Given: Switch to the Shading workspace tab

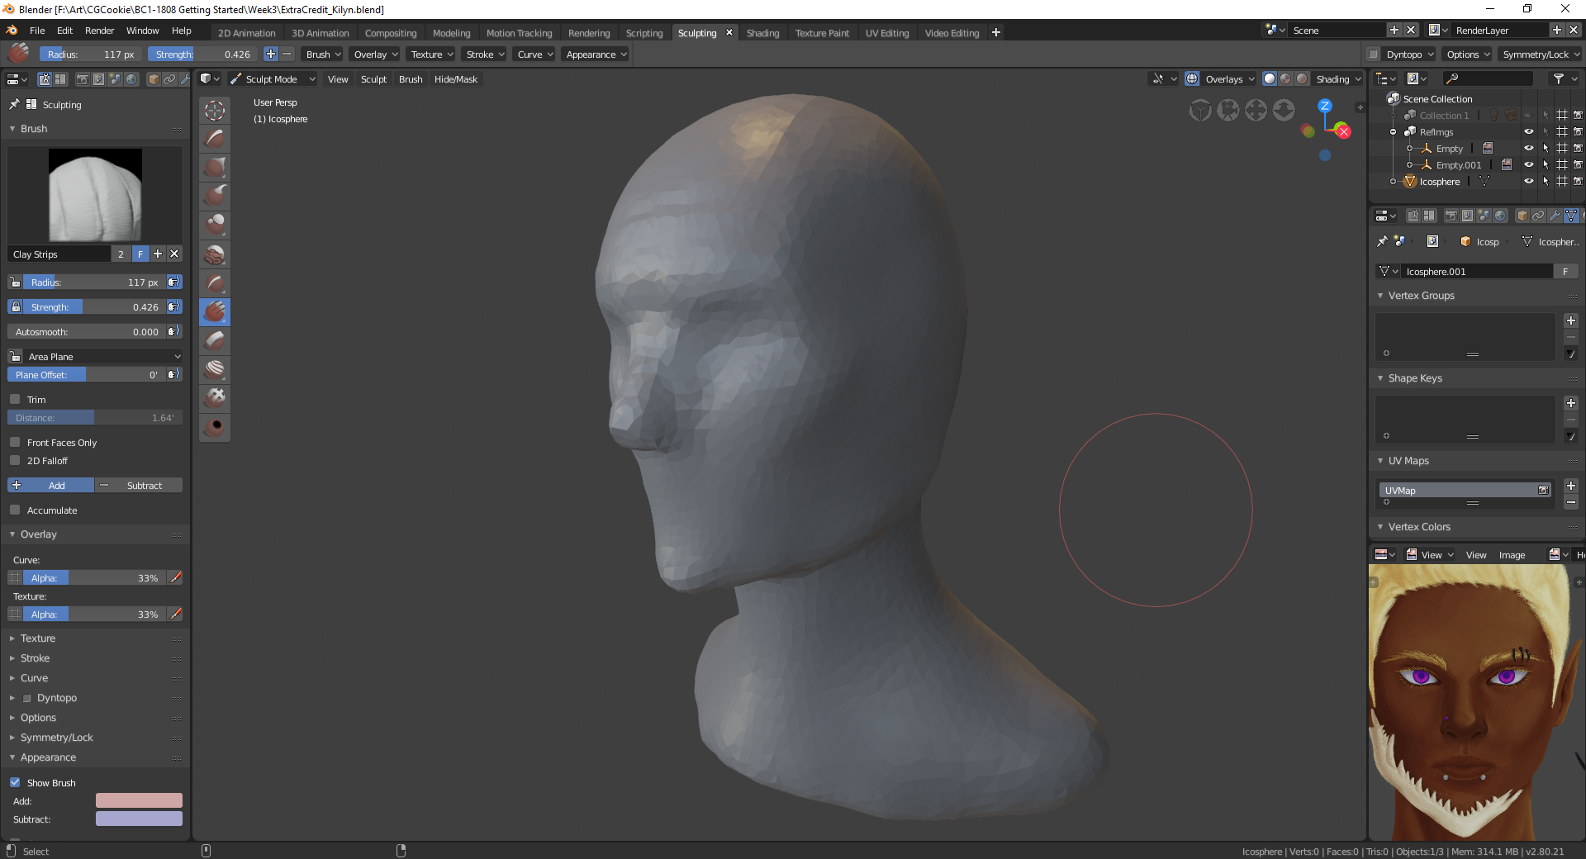Looking at the screenshot, I should (762, 33).
